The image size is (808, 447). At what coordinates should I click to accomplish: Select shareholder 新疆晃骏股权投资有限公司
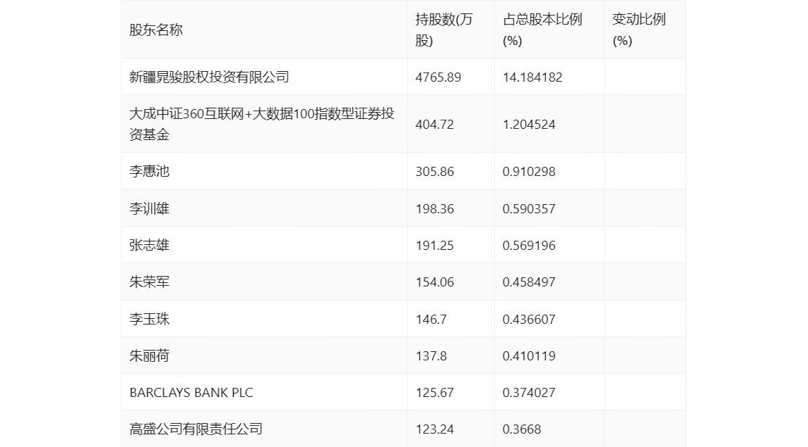pyautogui.click(x=209, y=77)
